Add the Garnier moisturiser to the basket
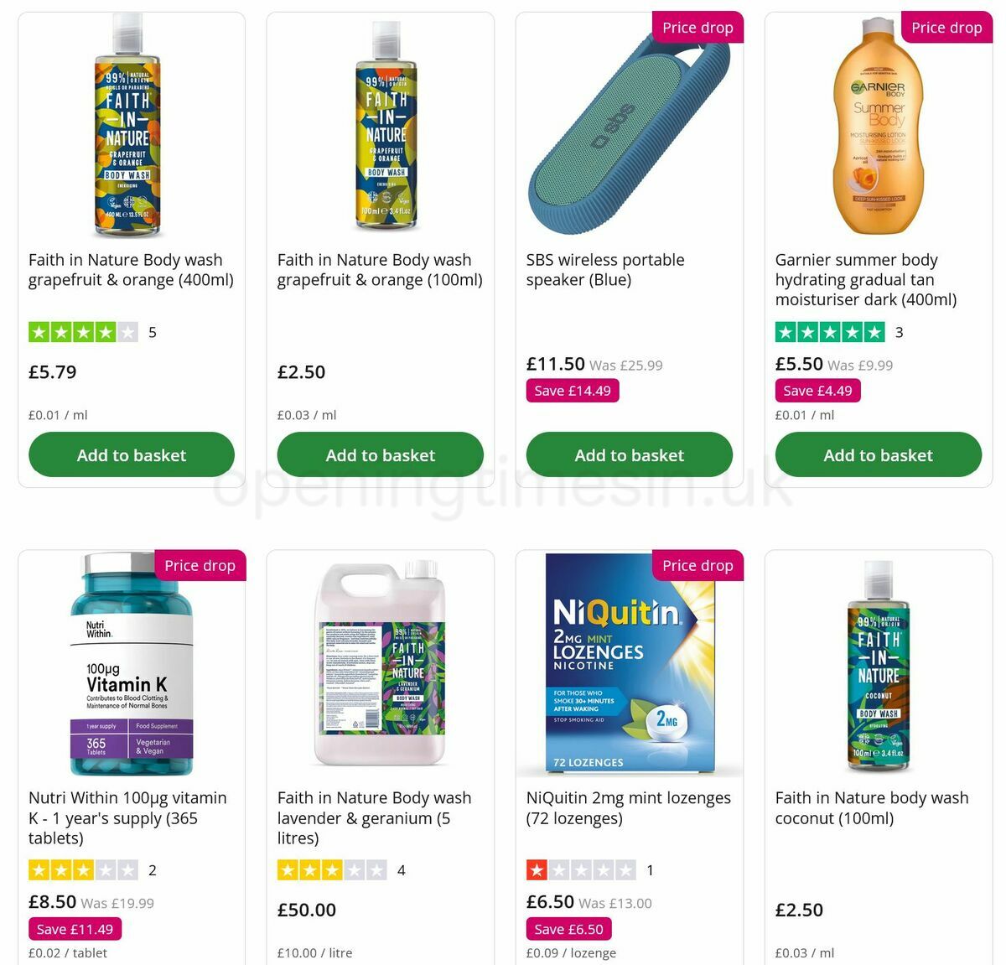The width and height of the screenshot is (1006, 965). pyautogui.click(x=878, y=454)
